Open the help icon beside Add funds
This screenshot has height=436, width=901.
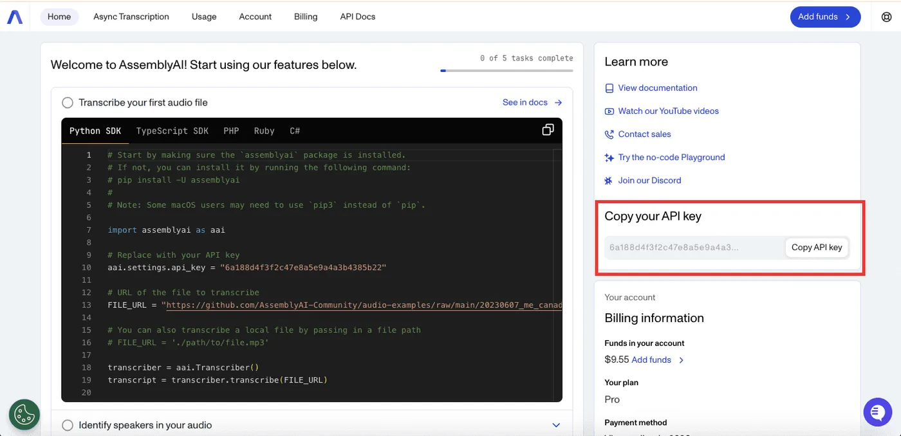[886, 17]
